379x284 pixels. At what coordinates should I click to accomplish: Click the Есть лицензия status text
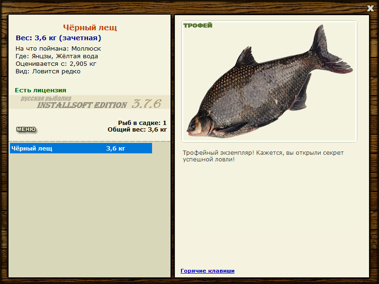point(41,90)
